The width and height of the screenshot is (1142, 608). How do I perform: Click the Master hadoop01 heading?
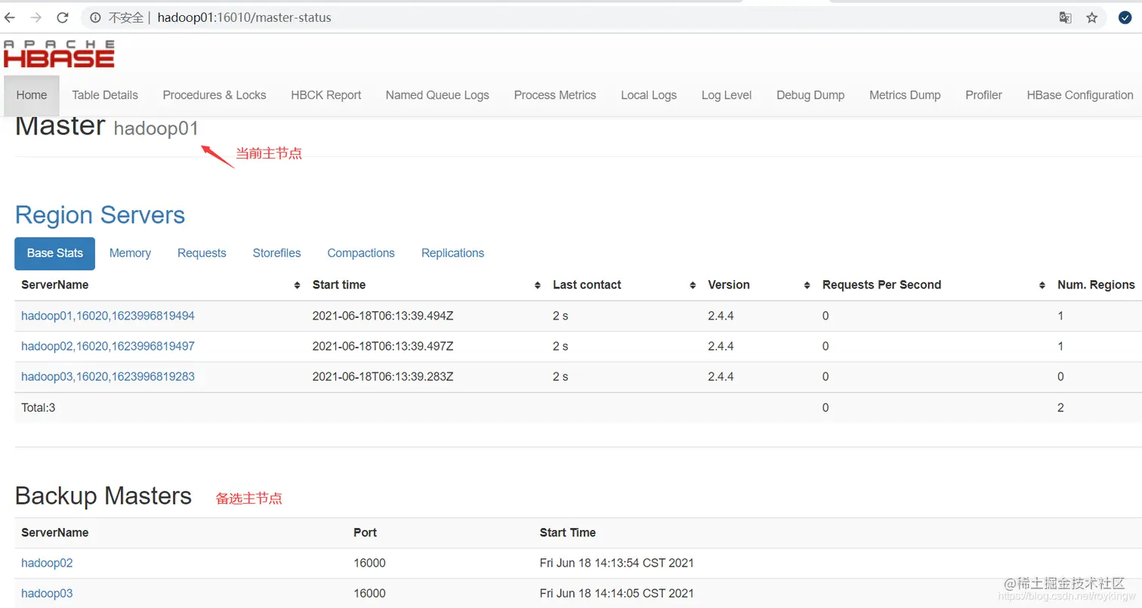point(106,127)
